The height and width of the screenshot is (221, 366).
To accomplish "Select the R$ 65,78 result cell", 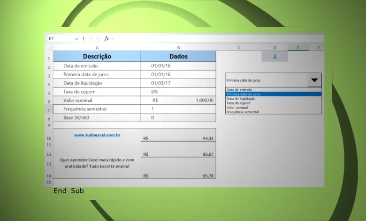I will [178, 176].
